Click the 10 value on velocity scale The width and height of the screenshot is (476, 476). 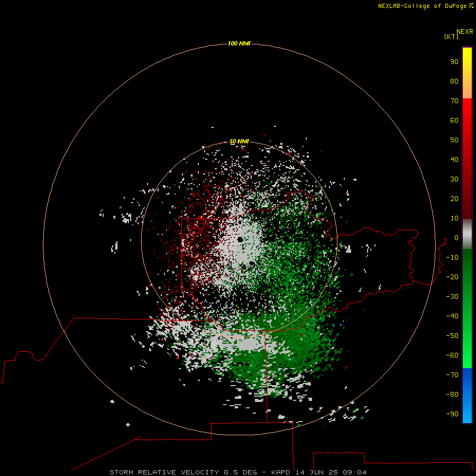point(454,218)
